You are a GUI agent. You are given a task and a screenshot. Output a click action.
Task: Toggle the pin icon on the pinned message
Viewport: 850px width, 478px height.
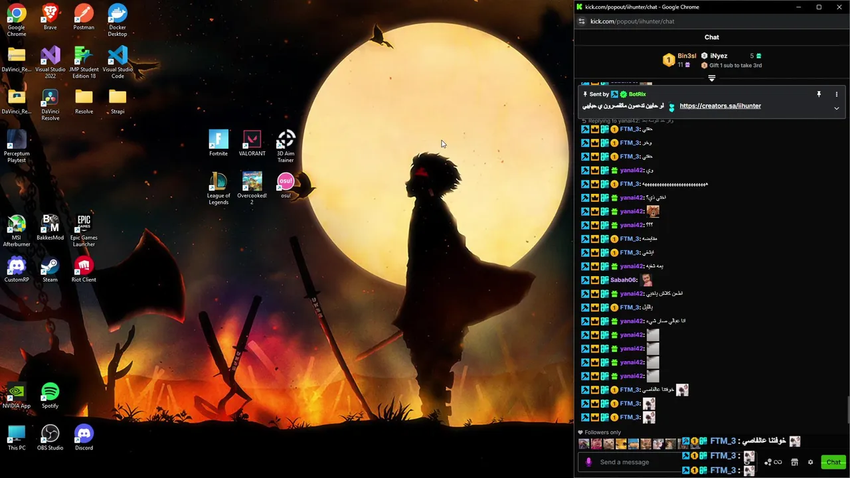[x=819, y=94]
